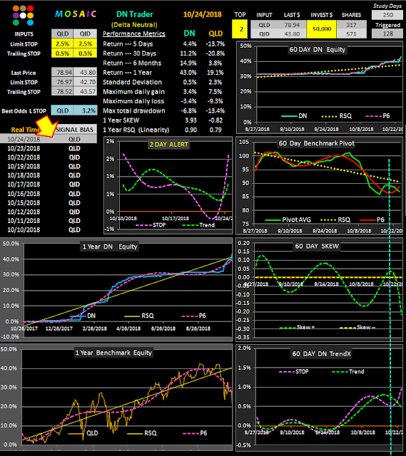Screen dimensions: 406x456
Task: Click the Mosaic colored dots logo
Action: point(24,16)
